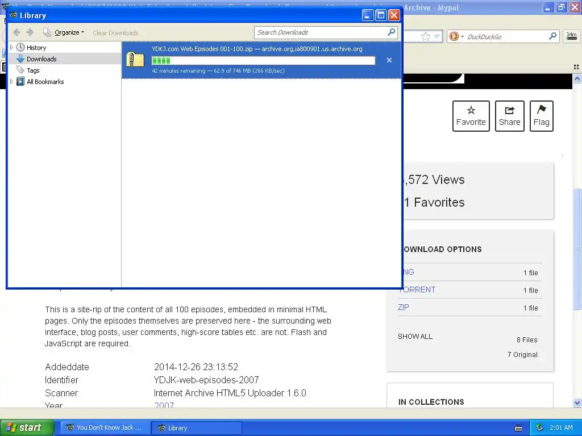The width and height of the screenshot is (582, 436).
Task: Click the Search Downloads magnifier icon
Action: [x=392, y=32]
